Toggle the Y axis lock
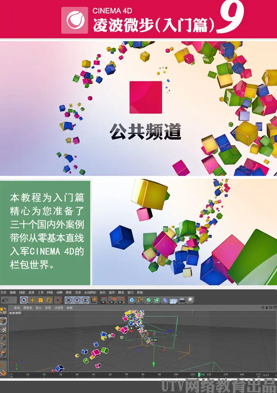Image resolution: width=277 pixels, height=393 pixels. (x=77, y=300)
